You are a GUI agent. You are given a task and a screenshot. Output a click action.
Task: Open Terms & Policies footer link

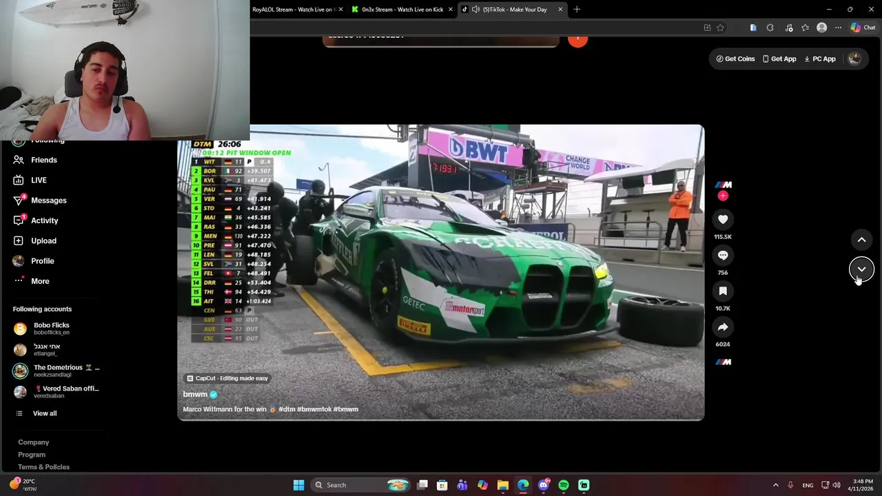(43, 467)
